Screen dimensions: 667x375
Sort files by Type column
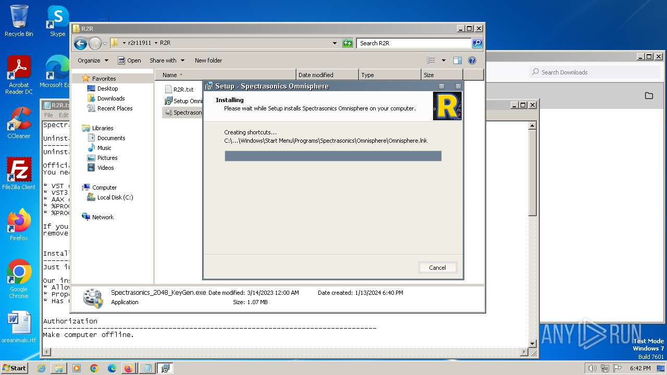(x=390, y=75)
